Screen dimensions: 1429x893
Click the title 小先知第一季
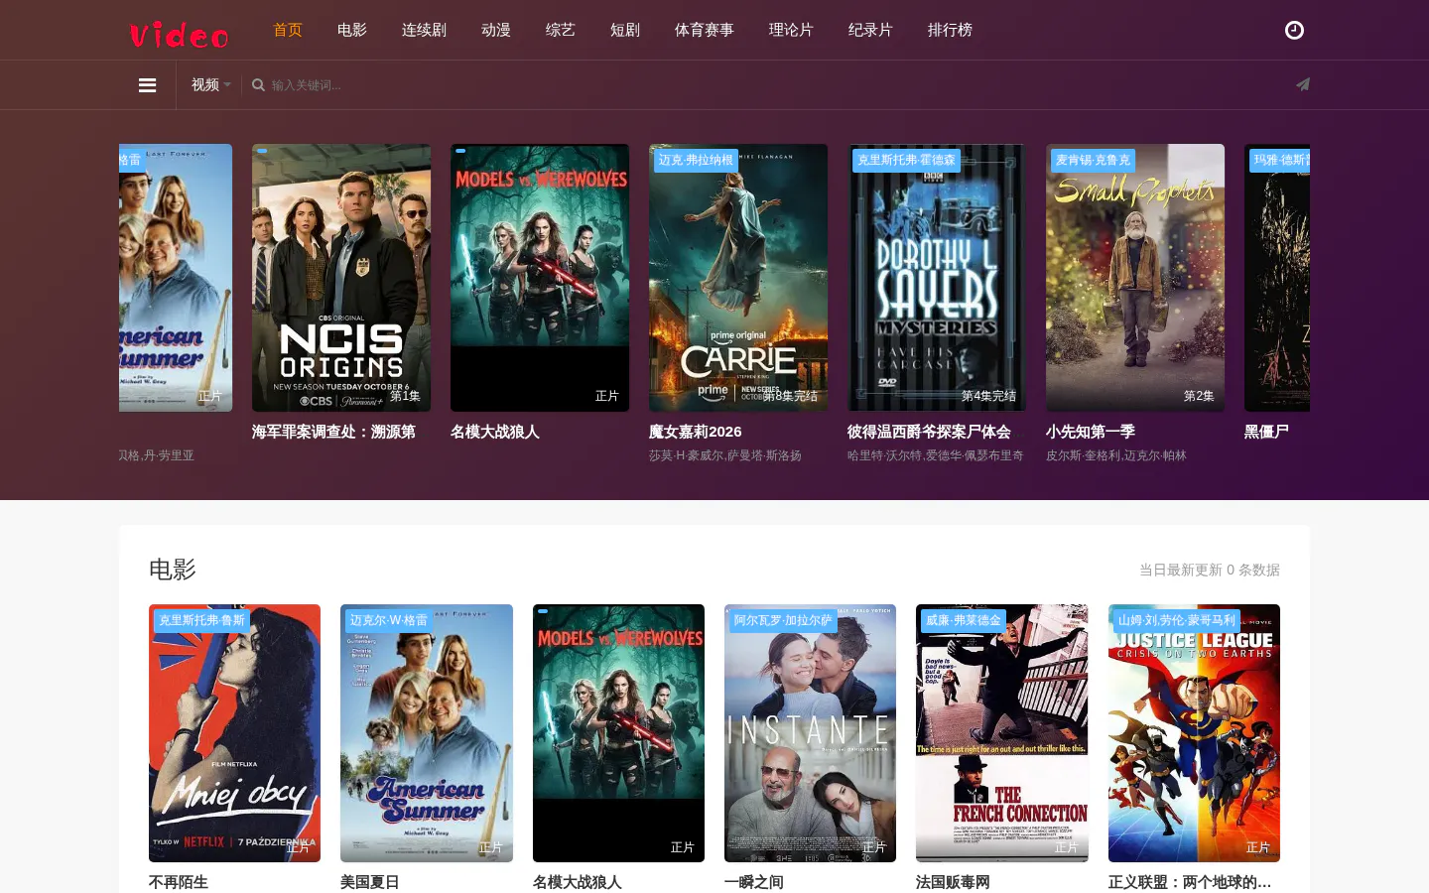[x=1091, y=432]
